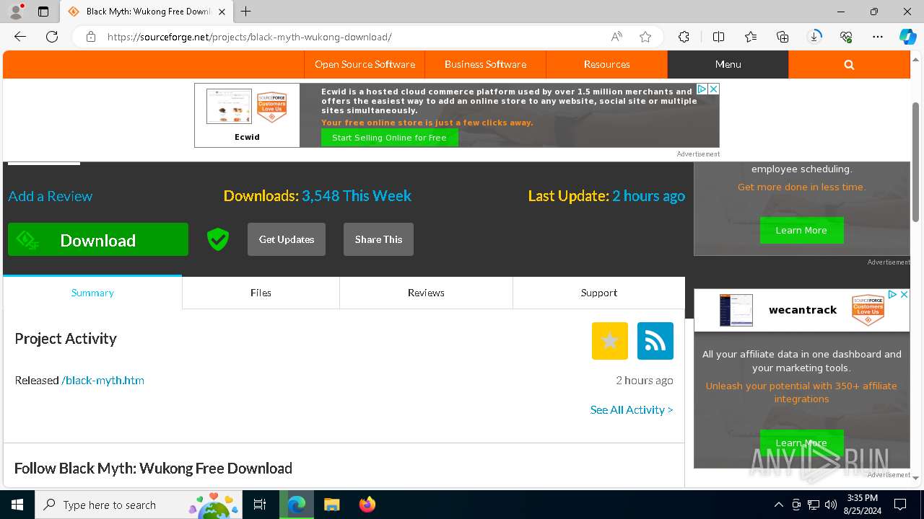Open the Add a Review link
Image resolution: width=924 pixels, height=519 pixels.
[50, 196]
